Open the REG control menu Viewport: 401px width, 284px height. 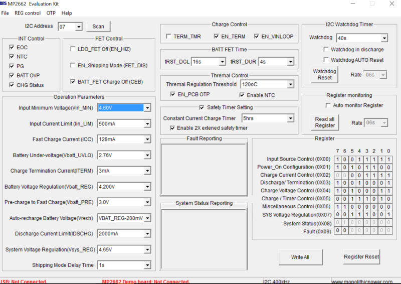tap(28, 13)
